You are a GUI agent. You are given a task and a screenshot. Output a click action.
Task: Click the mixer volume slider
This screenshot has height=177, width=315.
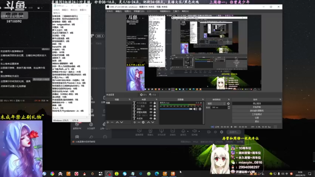tap(176, 109)
